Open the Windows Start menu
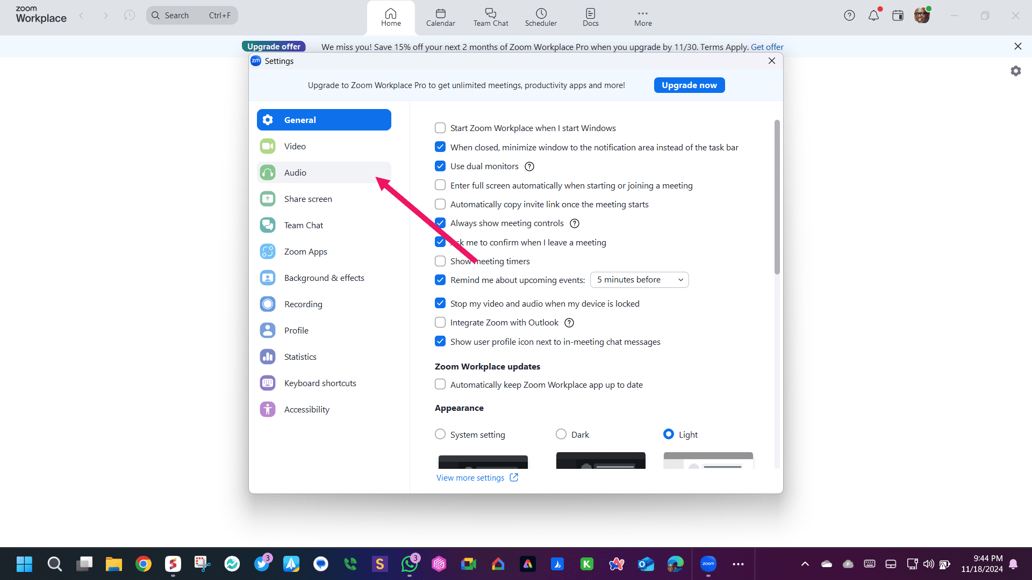The width and height of the screenshot is (1032, 580). pyautogui.click(x=25, y=564)
